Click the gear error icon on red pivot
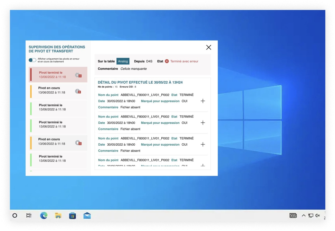Viewport: 335px width, 231px height. coord(78,75)
